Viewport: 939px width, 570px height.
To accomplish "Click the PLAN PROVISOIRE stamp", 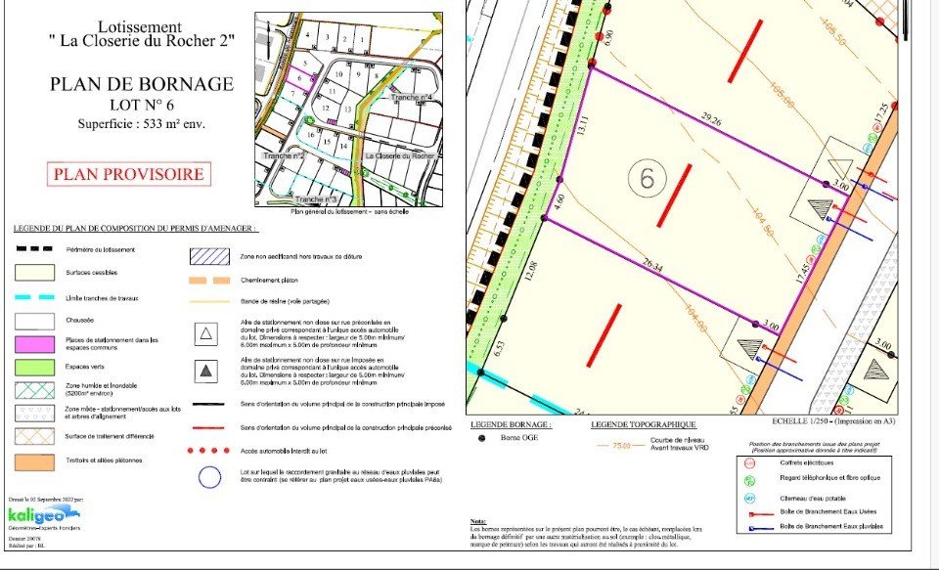I will (128, 173).
